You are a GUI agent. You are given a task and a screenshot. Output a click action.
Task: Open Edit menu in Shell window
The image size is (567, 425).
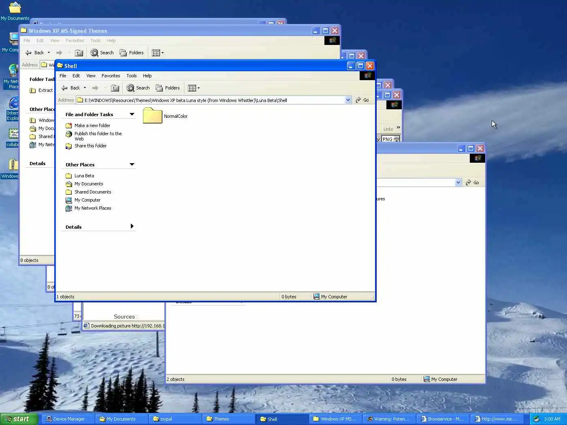[x=76, y=76]
